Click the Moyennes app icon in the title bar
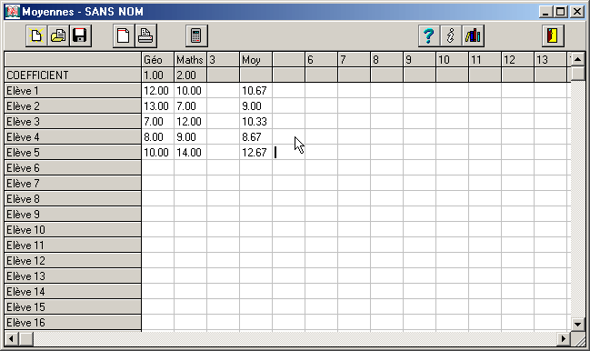 click(x=13, y=12)
